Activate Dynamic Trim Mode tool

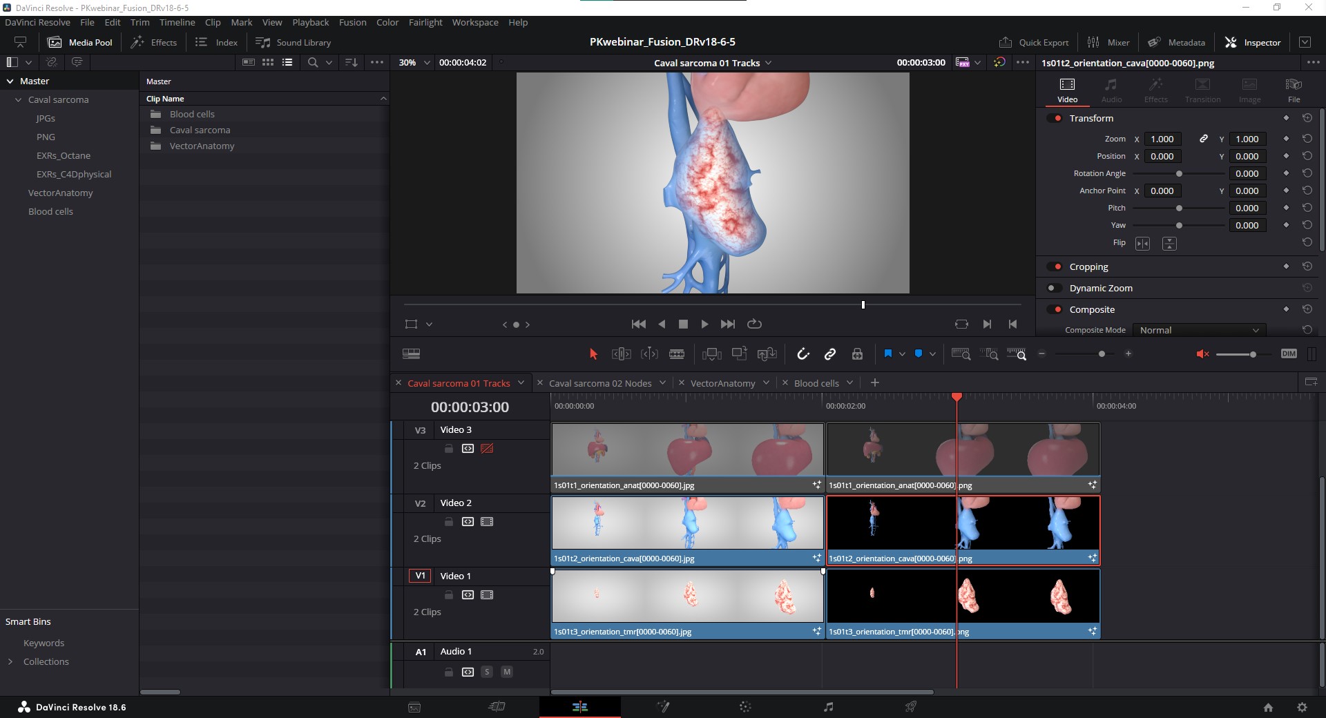click(649, 353)
